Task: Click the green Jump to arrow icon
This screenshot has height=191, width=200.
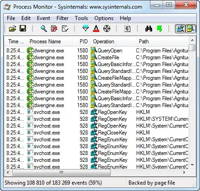Action: click(x=159, y=29)
